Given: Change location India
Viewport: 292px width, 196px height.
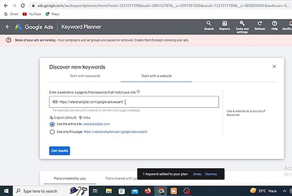Looking at the screenshot, I should click(x=85, y=118).
